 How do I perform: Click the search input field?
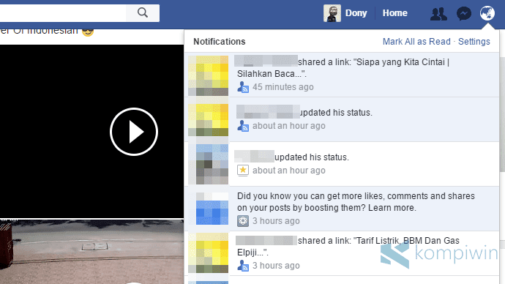click(63, 13)
